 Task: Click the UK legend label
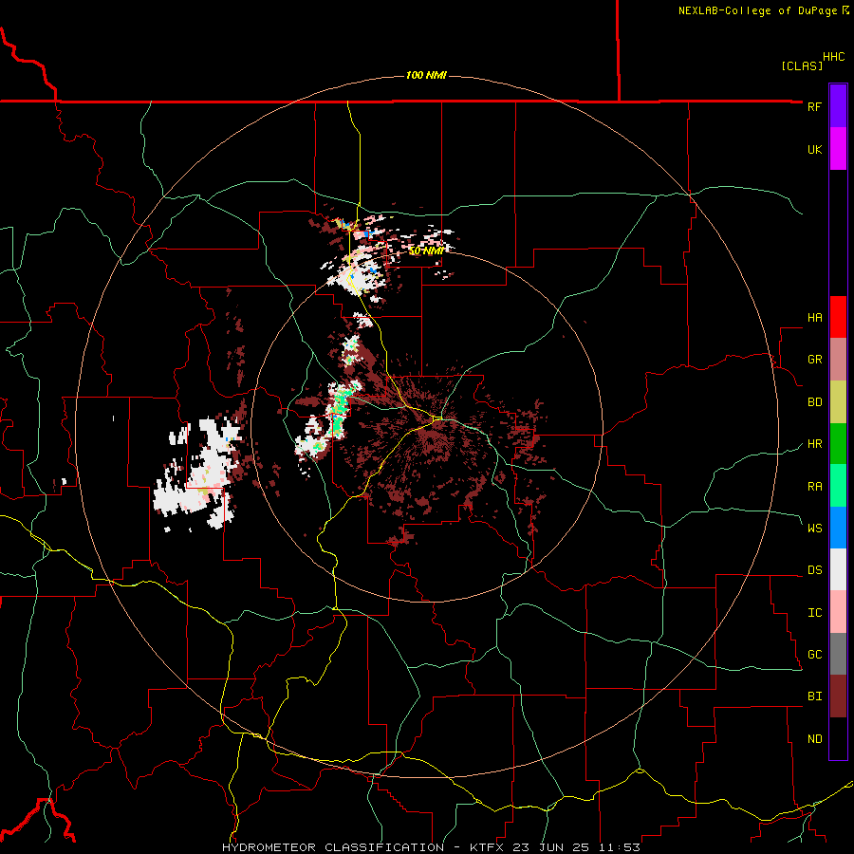pyautogui.click(x=814, y=149)
